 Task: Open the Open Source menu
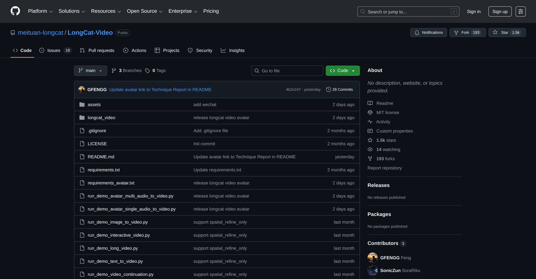[x=144, y=11]
